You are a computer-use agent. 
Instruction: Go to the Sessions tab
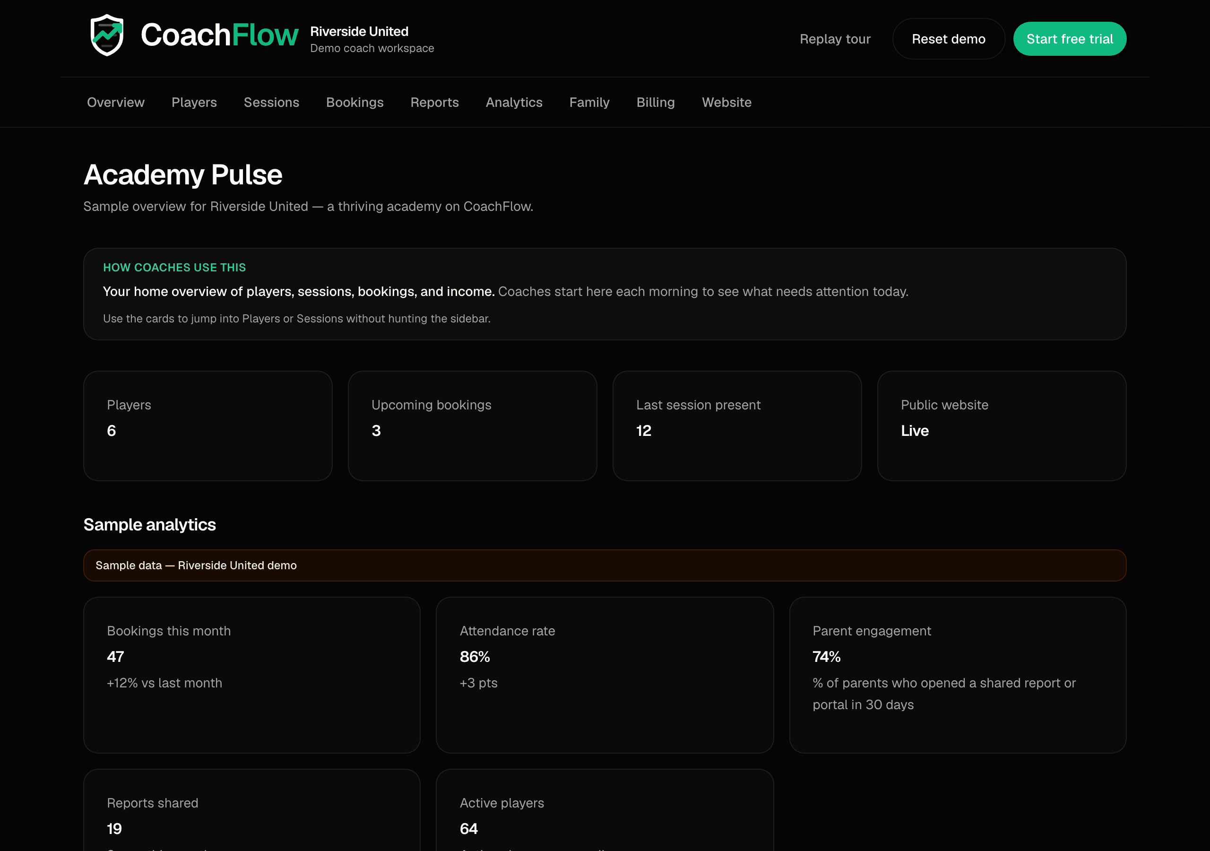click(271, 102)
